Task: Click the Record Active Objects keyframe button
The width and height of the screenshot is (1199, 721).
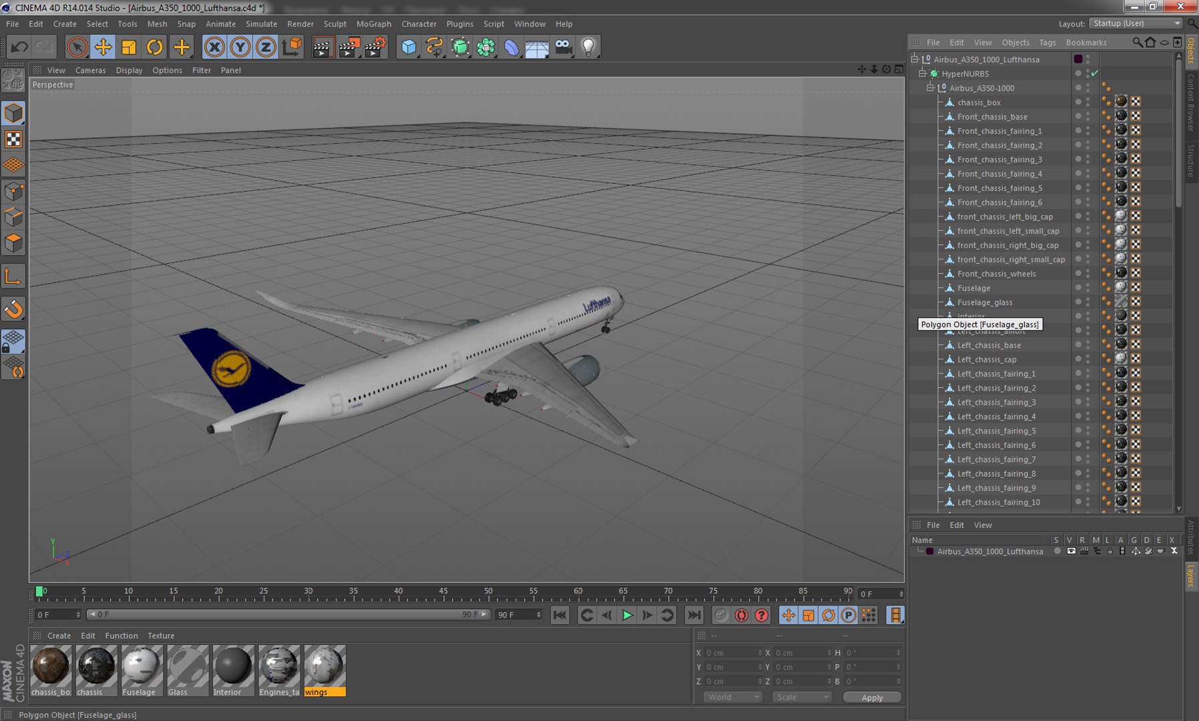Action: [x=721, y=615]
